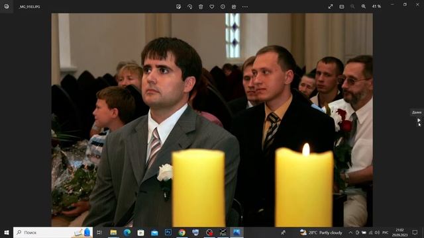This screenshot has width=424, height=238.
Task: Open the red circular app icon on the taskbar
Action: [x=209, y=232]
